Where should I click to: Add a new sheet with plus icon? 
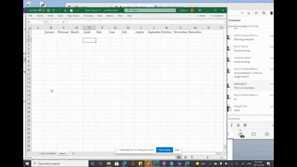pyautogui.click(x=73, y=154)
